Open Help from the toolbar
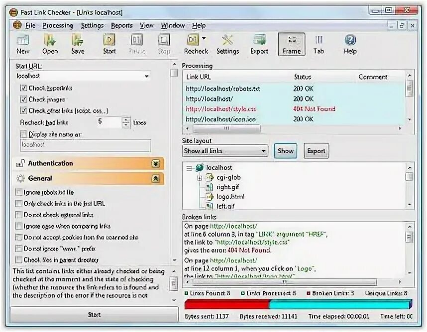 [350, 40]
